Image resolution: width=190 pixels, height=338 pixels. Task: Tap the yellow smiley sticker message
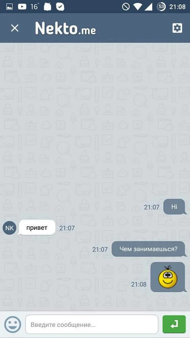(168, 277)
